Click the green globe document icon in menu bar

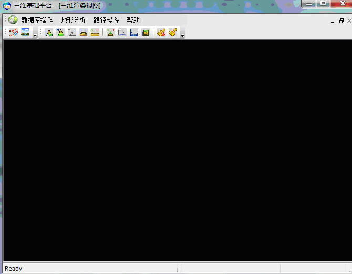(x=13, y=20)
